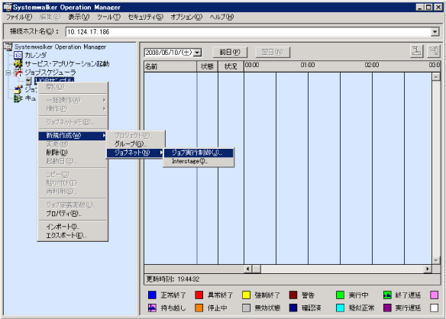Open the connection host name dropdown
446x319 pixels.
click(x=435, y=32)
